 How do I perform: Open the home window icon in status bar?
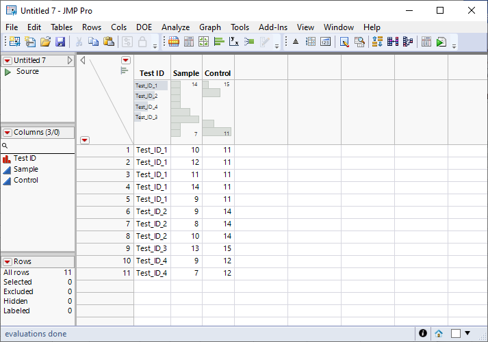439,334
